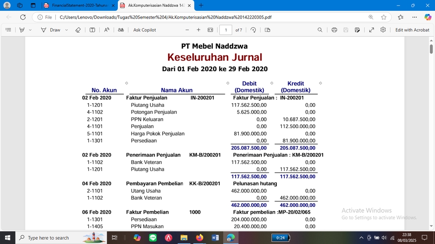The height and width of the screenshot is (244, 435).
Task: Open PDF viewer settings gear
Action: coord(383,30)
